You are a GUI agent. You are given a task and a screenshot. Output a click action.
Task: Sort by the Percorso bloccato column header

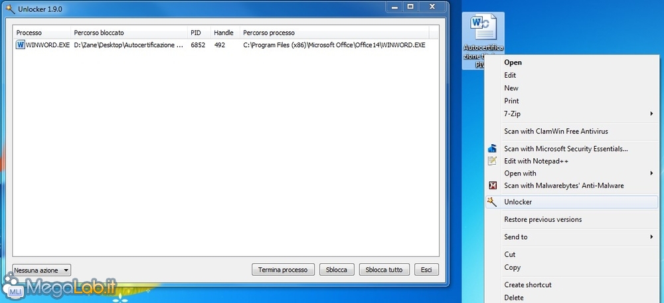pos(129,33)
